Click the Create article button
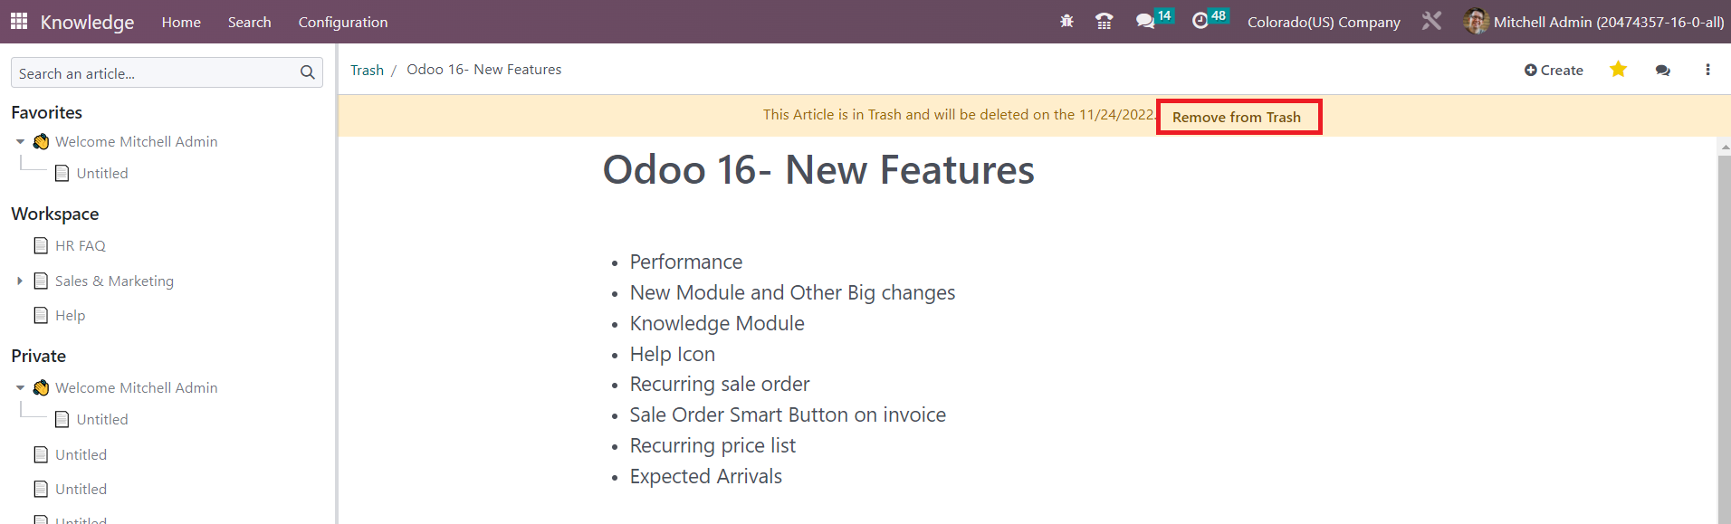The height and width of the screenshot is (524, 1731). (x=1554, y=70)
